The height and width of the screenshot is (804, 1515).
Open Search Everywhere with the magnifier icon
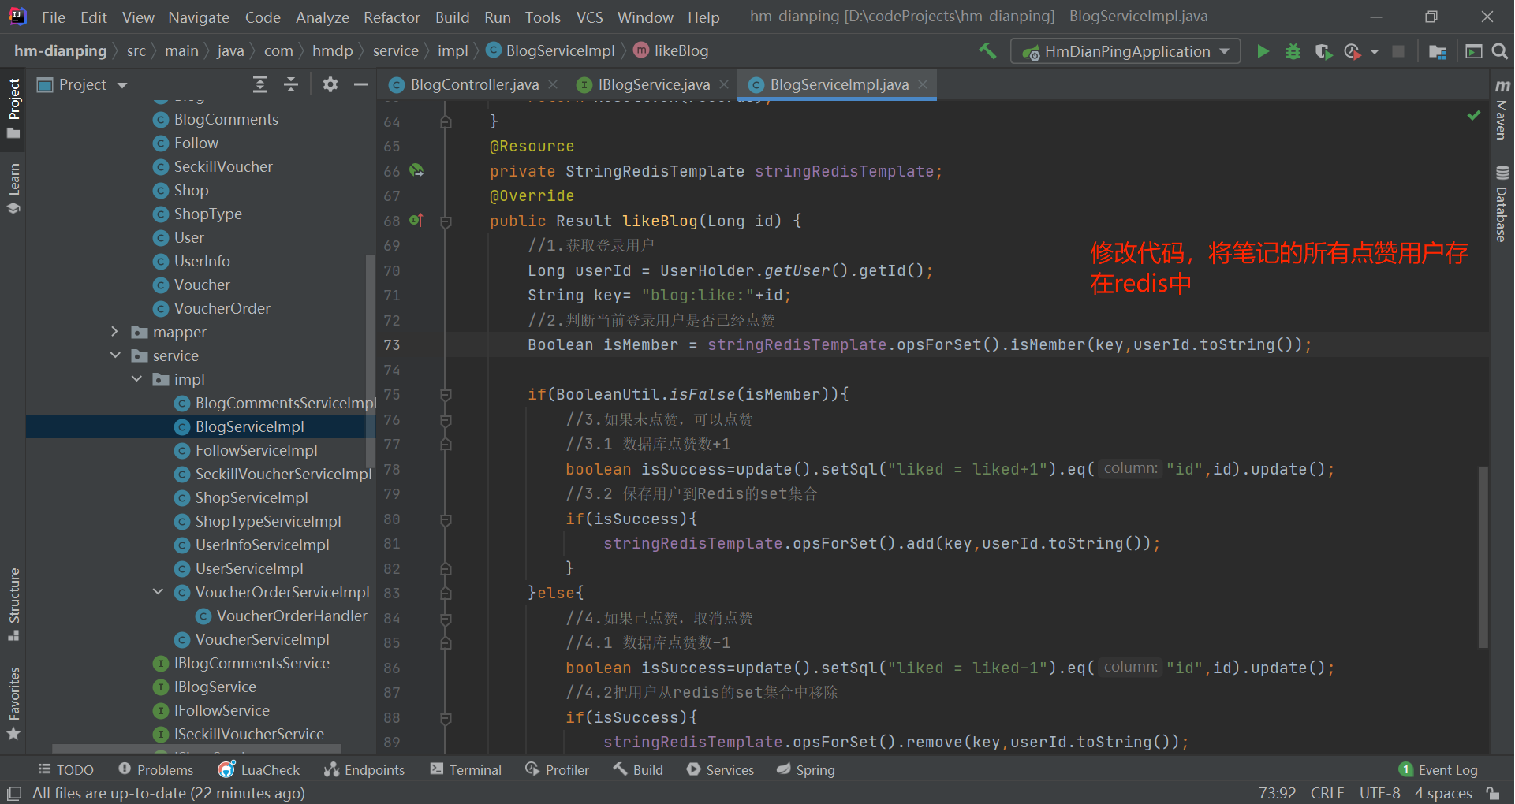point(1500,51)
